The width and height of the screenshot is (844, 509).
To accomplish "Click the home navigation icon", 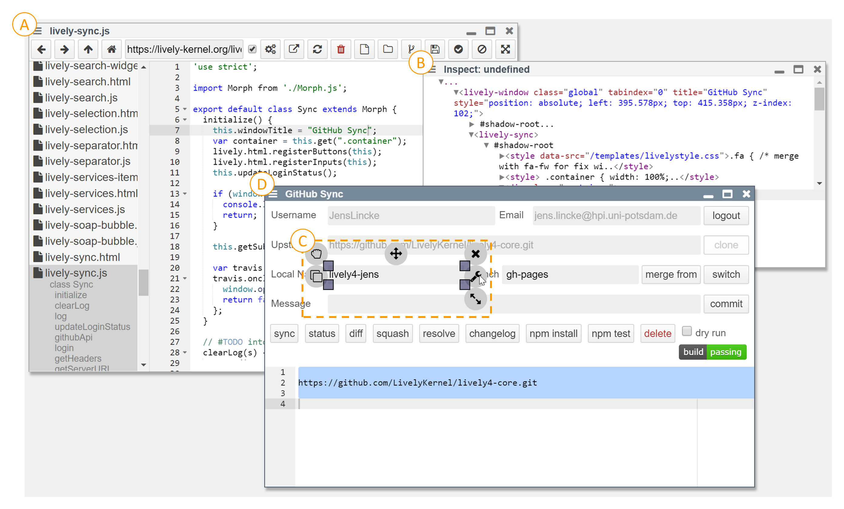I will click(111, 49).
